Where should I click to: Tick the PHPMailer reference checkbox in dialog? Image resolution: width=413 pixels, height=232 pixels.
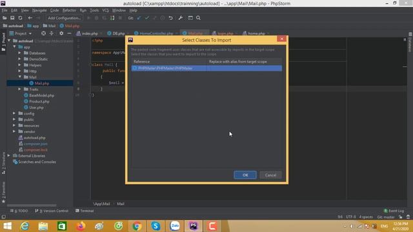point(135,68)
